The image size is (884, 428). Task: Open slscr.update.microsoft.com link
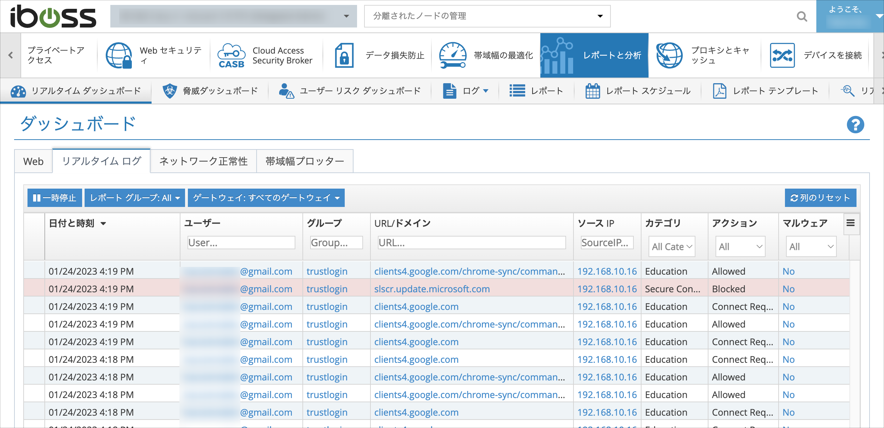coord(432,289)
